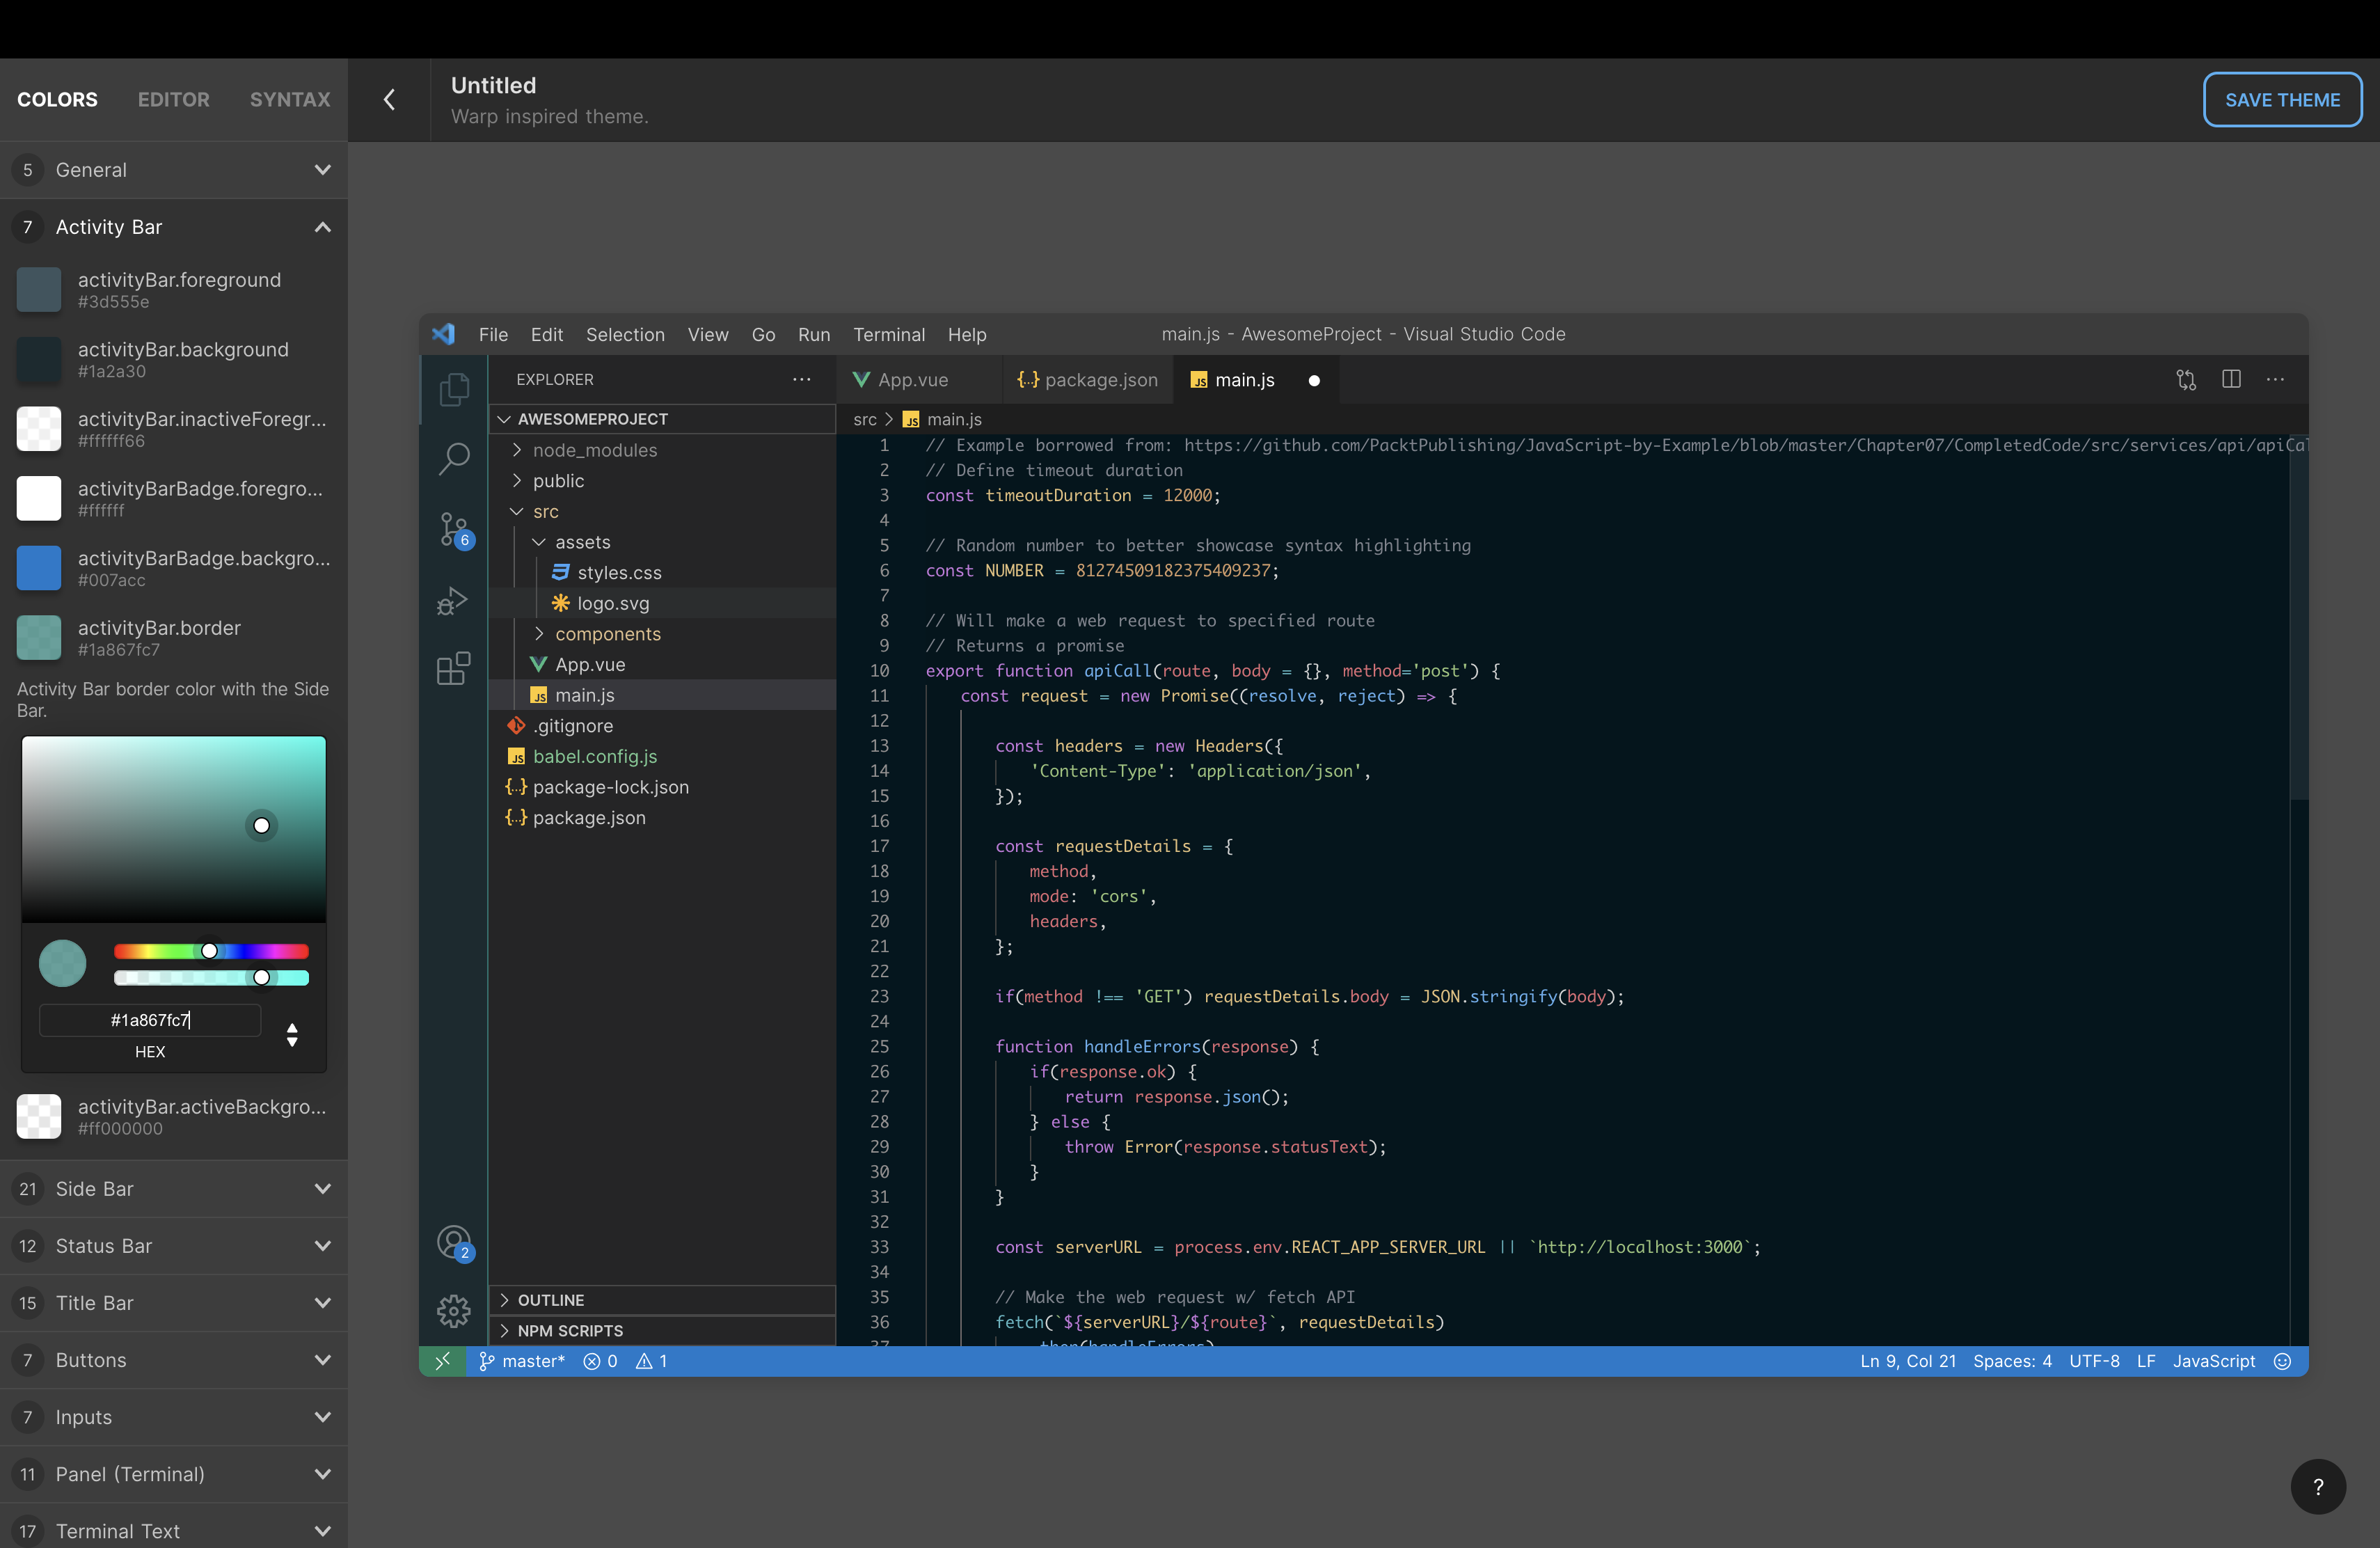
Task: Select the activityBarBadge.background color swatch
Action: pos(39,568)
